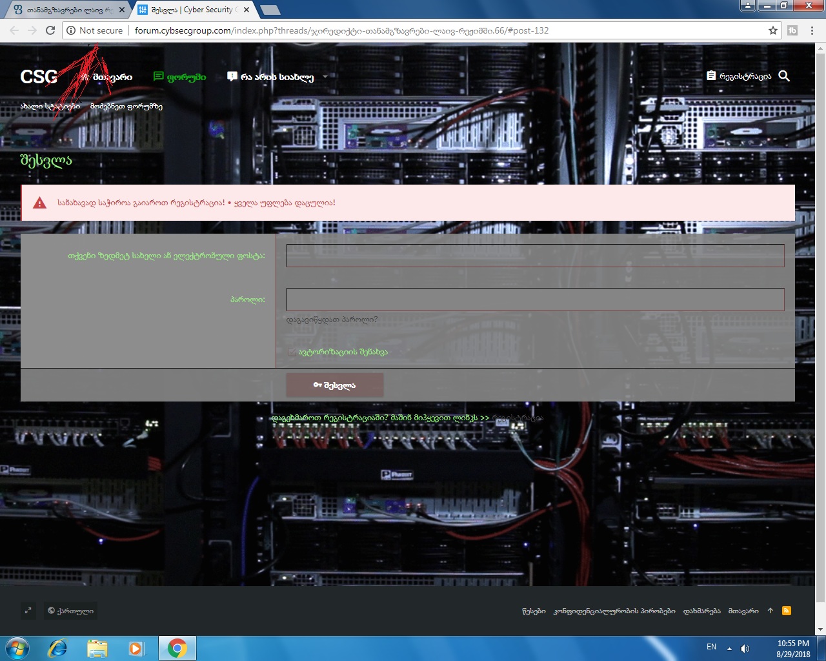The height and width of the screenshot is (661, 826).
Task: Reload the current page
Action: (50, 30)
